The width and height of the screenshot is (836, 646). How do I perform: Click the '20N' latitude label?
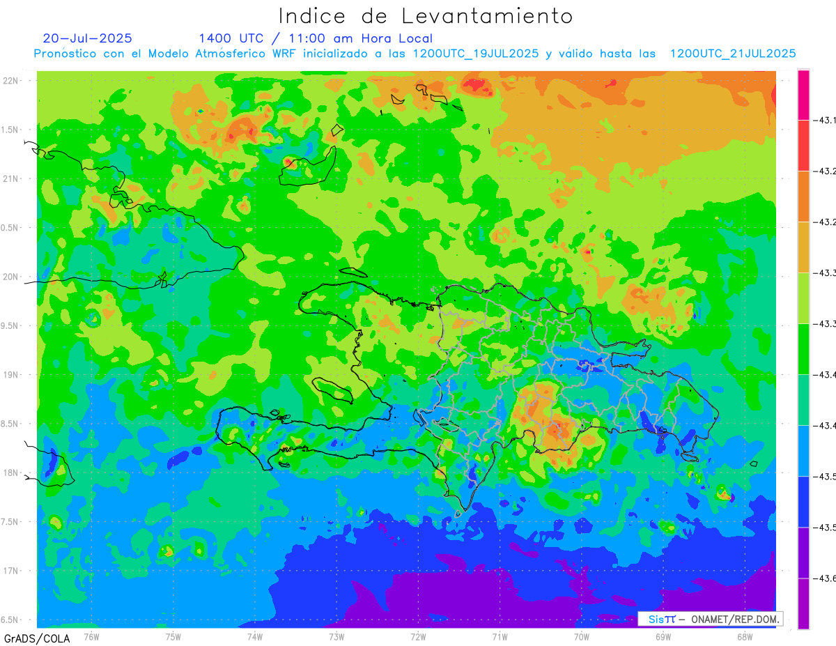(11, 277)
